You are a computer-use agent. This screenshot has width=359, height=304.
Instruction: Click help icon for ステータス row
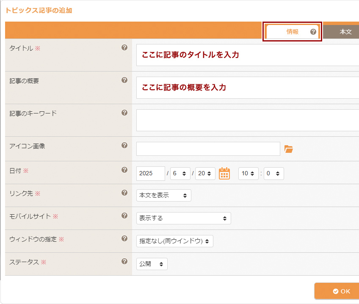pyautogui.click(x=124, y=261)
